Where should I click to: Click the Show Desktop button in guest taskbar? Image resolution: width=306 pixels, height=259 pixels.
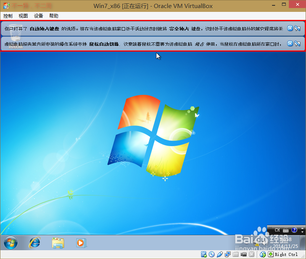(303, 243)
